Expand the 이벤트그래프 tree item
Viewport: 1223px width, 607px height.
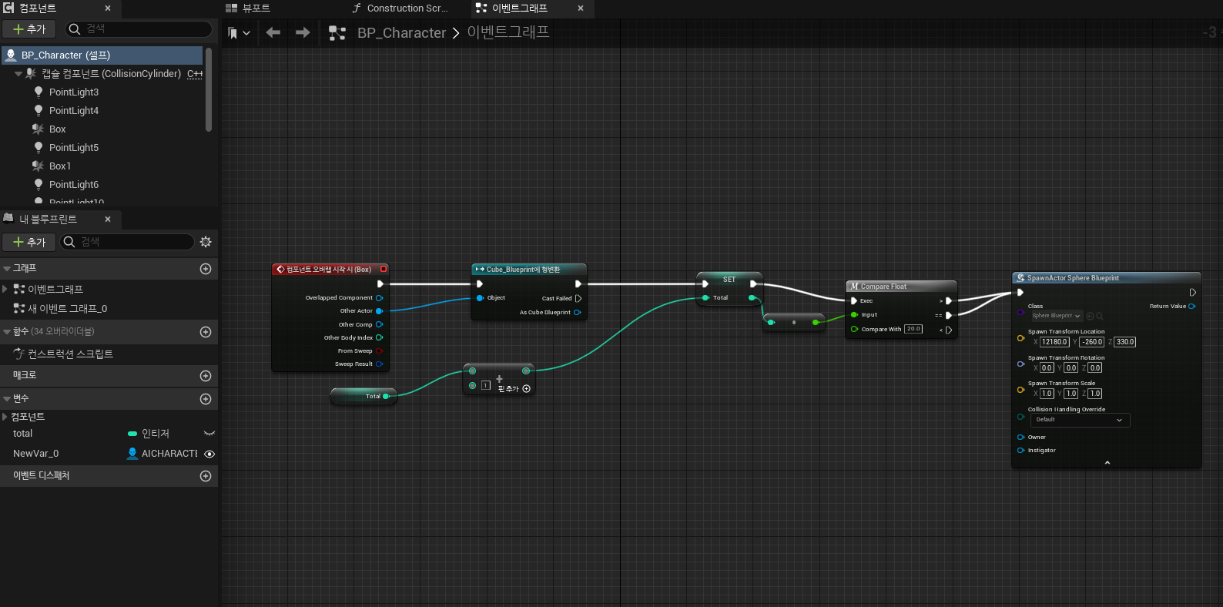[5, 289]
